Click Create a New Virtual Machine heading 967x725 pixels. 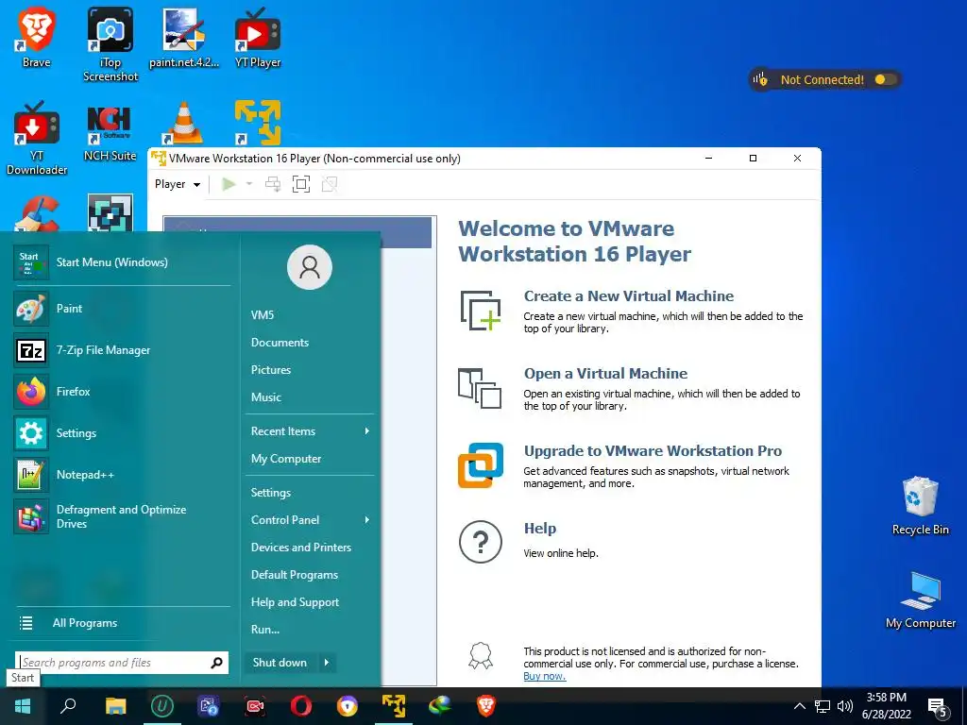point(628,295)
